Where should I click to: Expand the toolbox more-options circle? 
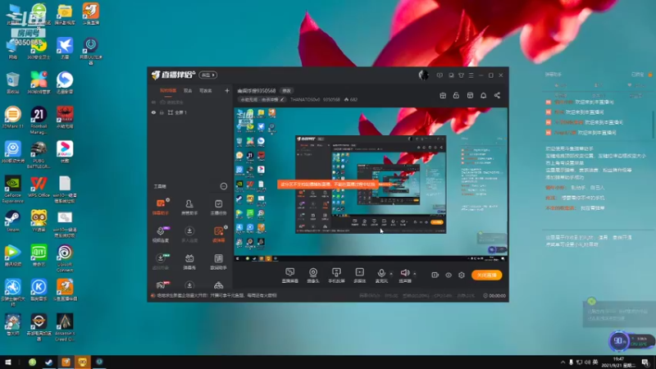(x=223, y=186)
